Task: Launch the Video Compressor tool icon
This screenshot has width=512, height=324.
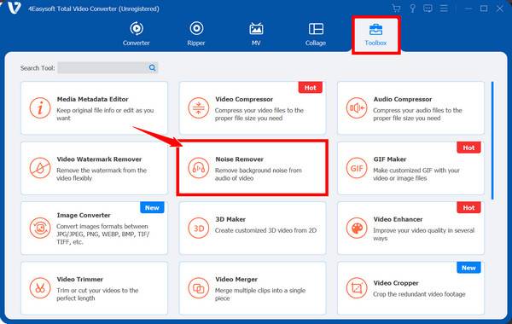Action: point(199,107)
